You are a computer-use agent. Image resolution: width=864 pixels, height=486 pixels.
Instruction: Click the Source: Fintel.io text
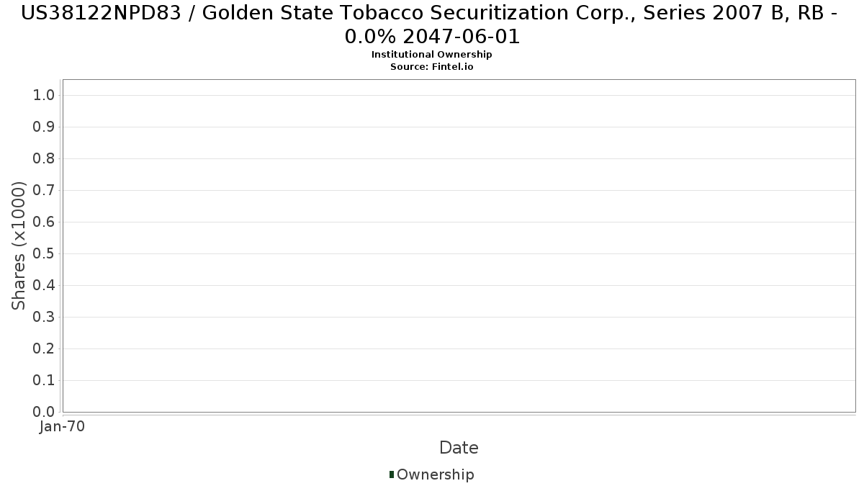point(431,66)
